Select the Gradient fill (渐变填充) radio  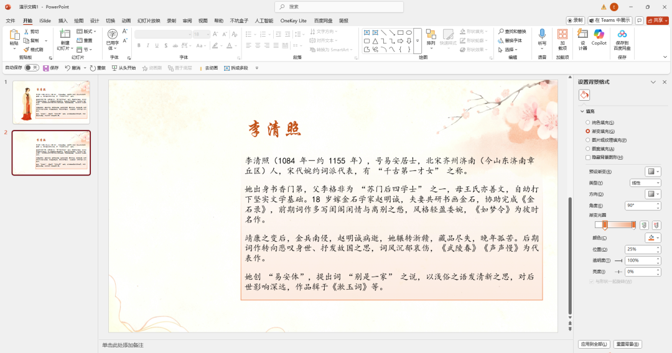coord(587,131)
